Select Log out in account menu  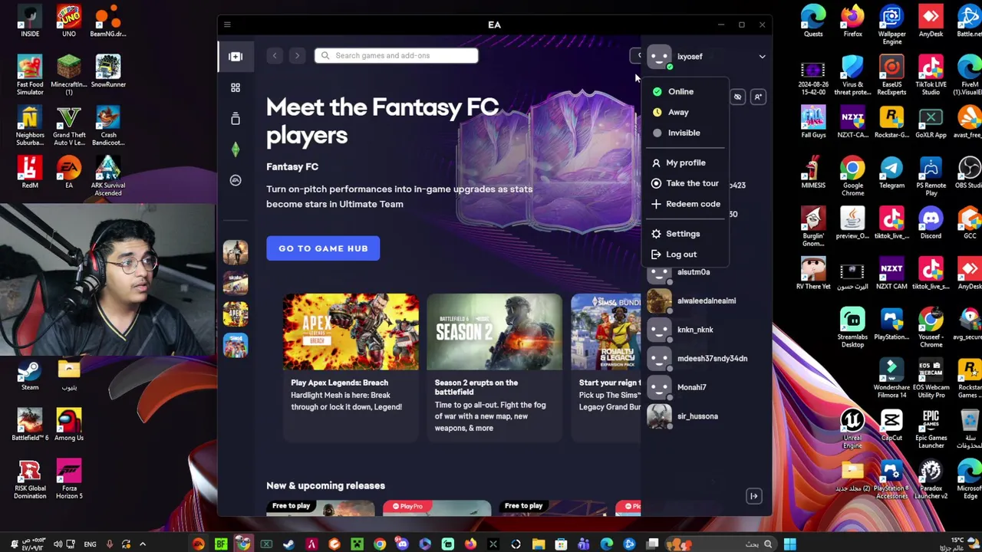(x=680, y=255)
